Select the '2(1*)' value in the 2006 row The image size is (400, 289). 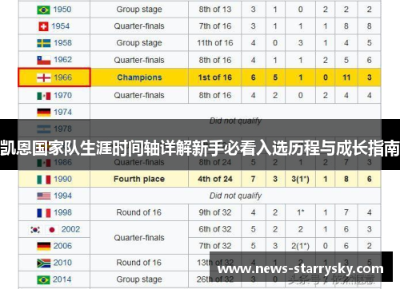(300, 246)
